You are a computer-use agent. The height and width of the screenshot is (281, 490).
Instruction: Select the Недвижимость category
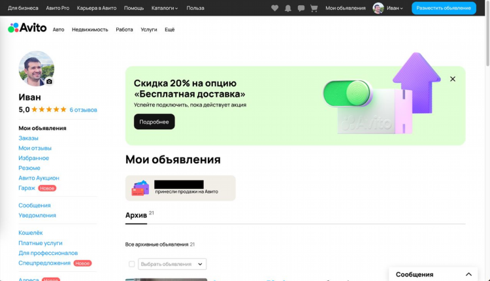(x=90, y=29)
